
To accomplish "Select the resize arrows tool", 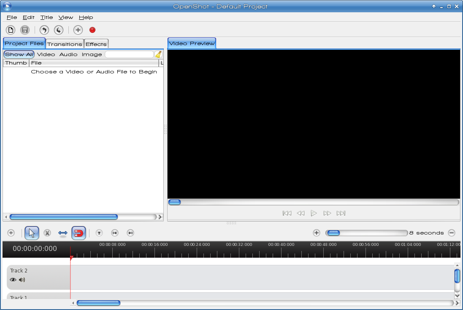I will point(63,233).
